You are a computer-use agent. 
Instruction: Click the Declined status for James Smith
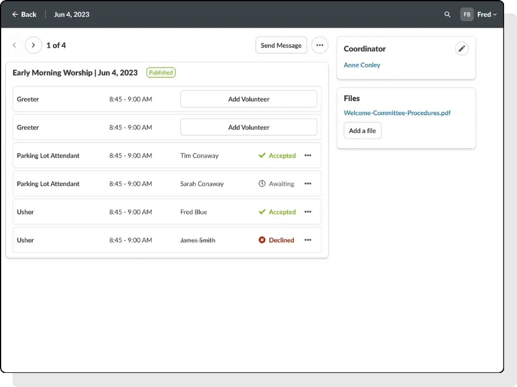pyautogui.click(x=277, y=240)
